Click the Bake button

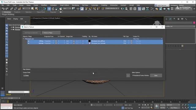point(156,75)
